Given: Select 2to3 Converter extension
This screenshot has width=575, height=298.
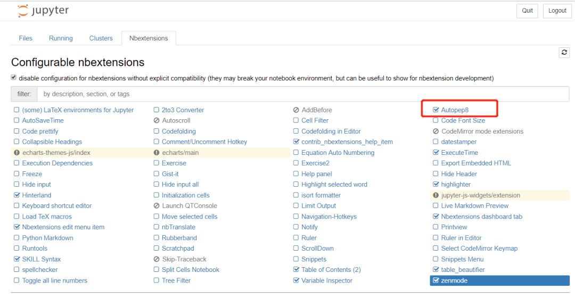Looking at the screenshot, I should coord(183,110).
